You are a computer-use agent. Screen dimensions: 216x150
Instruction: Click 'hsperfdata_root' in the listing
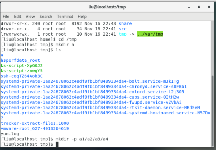20,60
